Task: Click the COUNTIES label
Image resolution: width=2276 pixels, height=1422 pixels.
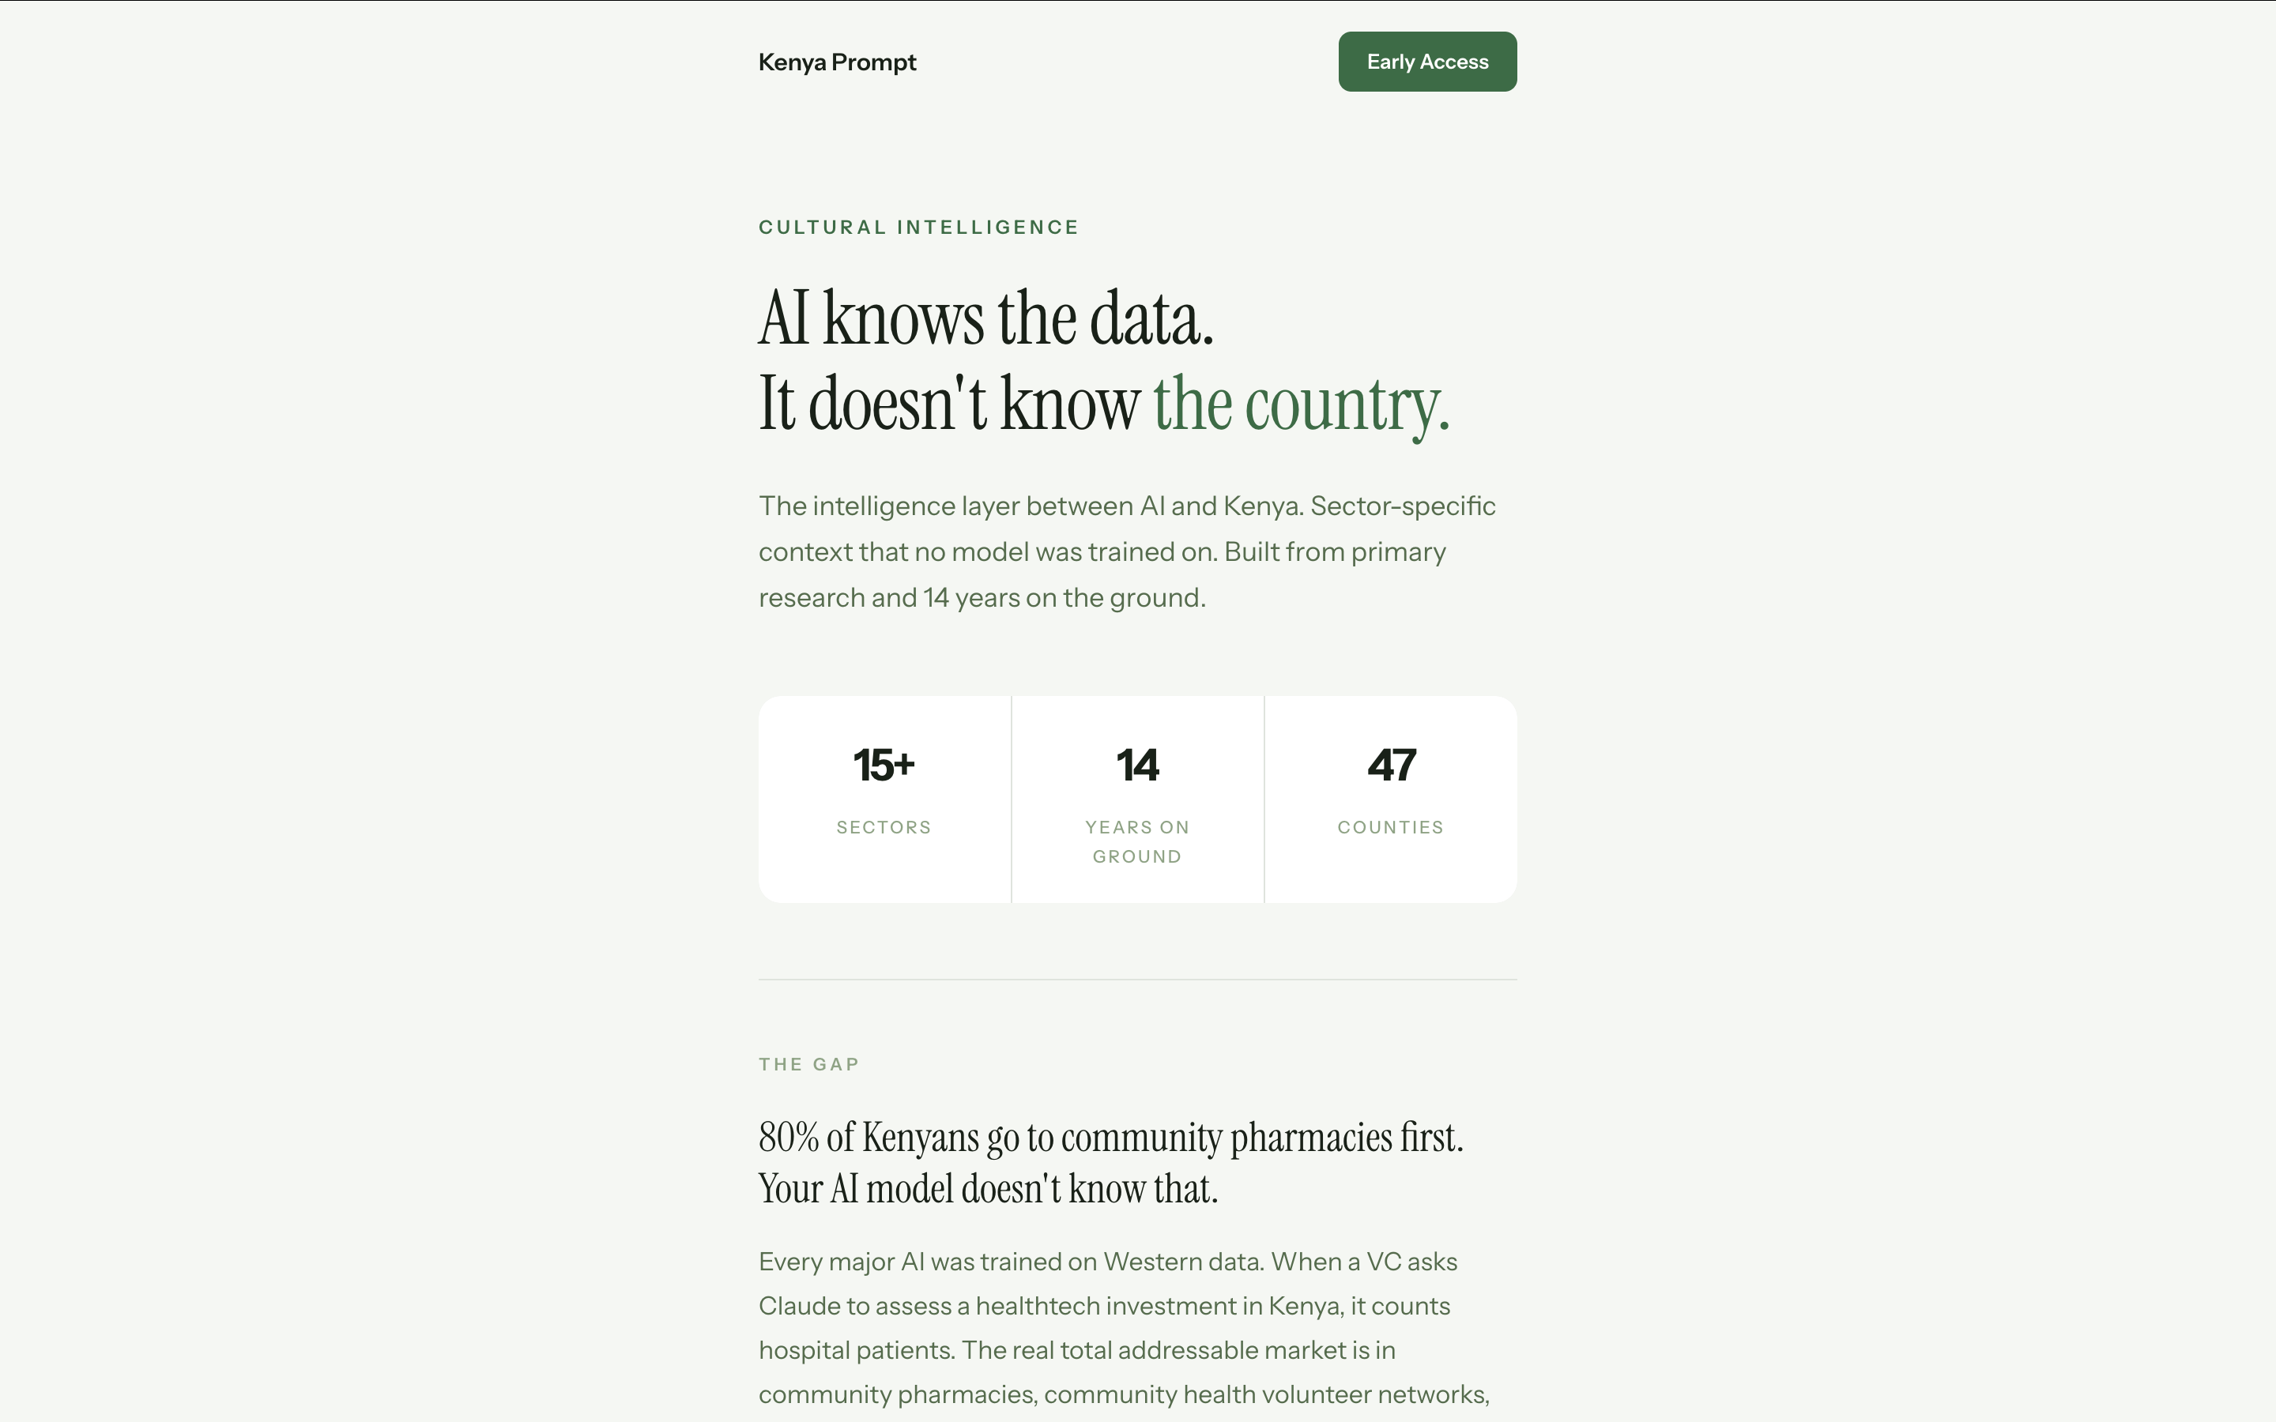Action: point(1390,828)
